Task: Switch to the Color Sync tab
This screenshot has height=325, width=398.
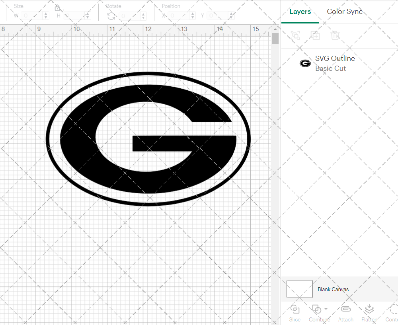Action: [x=345, y=12]
